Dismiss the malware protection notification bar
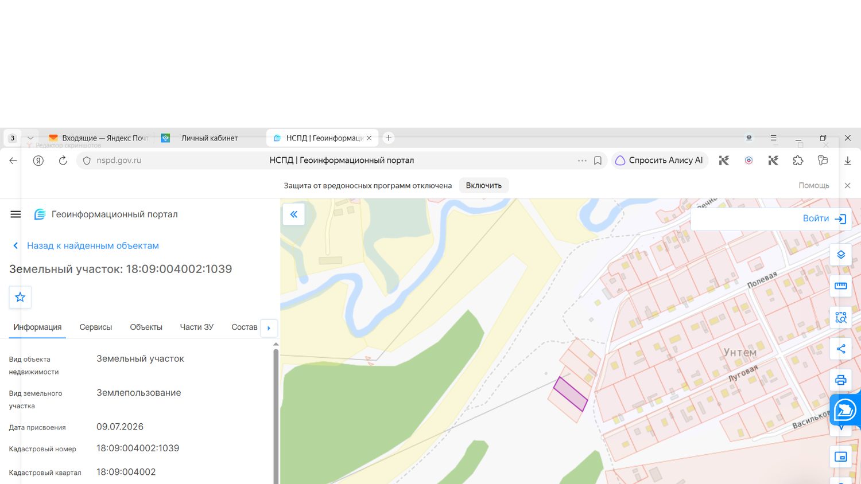861x484 pixels. point(848,185)
